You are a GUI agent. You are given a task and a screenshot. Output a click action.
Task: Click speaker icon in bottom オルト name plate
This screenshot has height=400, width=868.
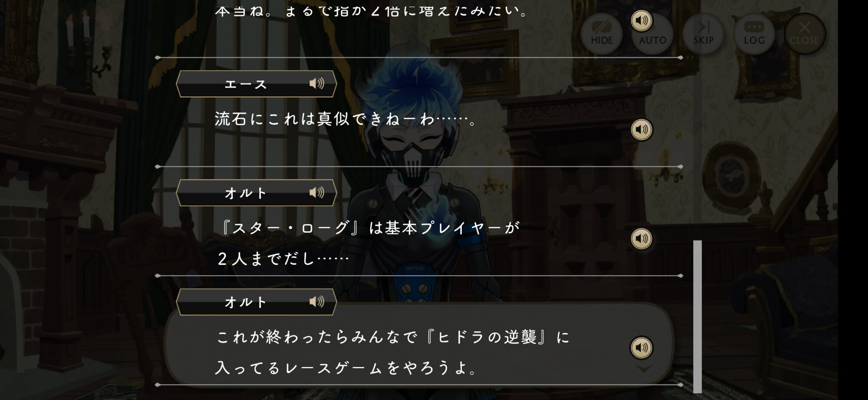click(x=317, y=302)
